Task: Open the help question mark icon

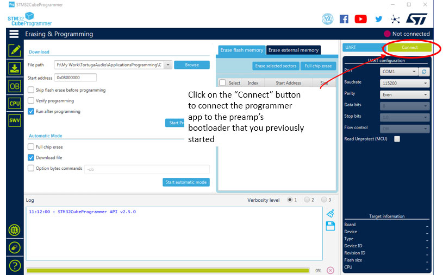Action: [x=15, y=266]
